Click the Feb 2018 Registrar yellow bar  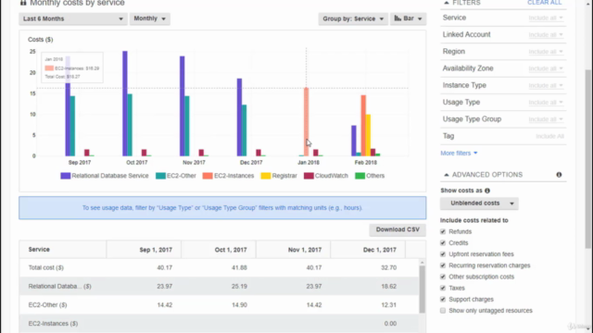[368, 135]
